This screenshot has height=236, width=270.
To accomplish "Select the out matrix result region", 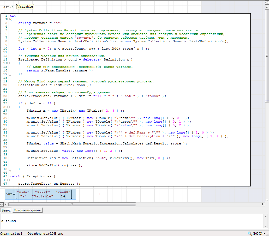I will pos(40,194).
